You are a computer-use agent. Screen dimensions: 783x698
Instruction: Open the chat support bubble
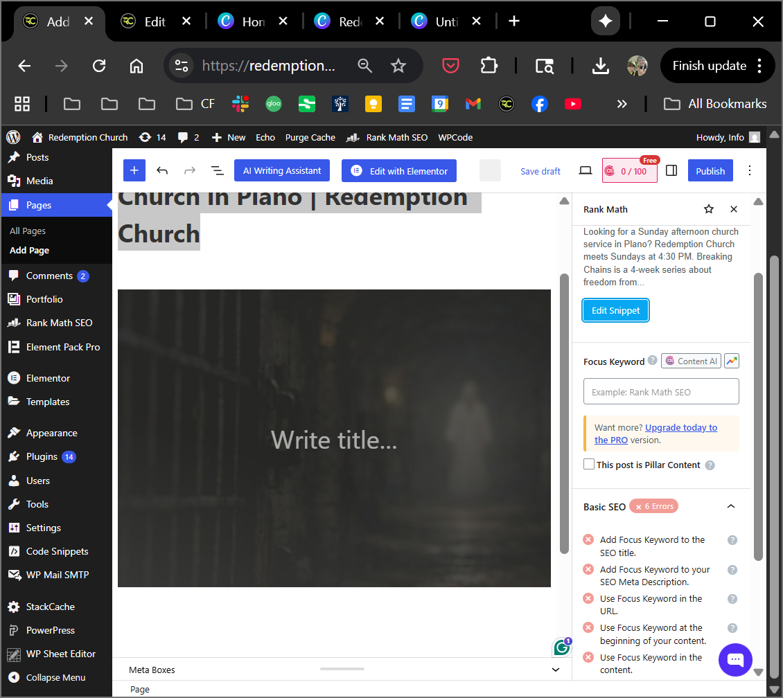tap(735, 659)
